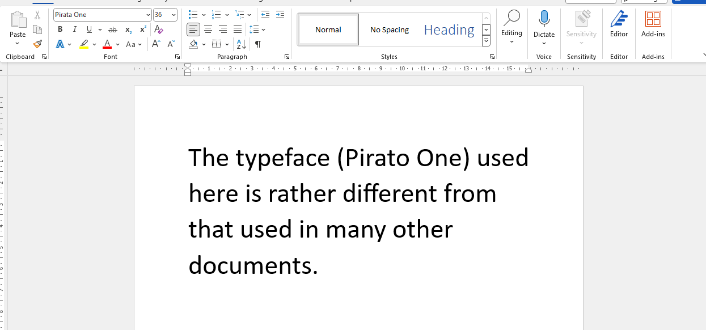Open the Editor pen icon
Viewport: 706px width, 330px height.
(x=619, y=19)
